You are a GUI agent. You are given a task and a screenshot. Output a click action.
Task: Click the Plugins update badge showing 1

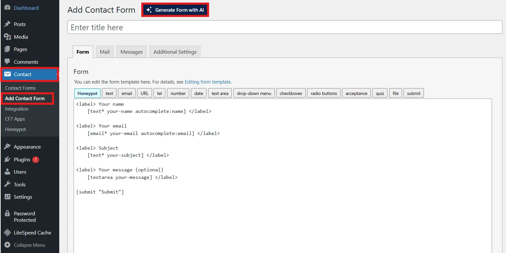point(35,159)
